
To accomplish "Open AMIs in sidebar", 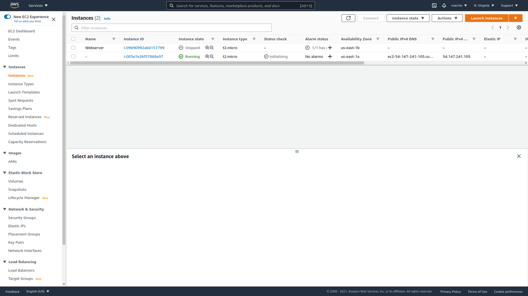I will point(12,161).
